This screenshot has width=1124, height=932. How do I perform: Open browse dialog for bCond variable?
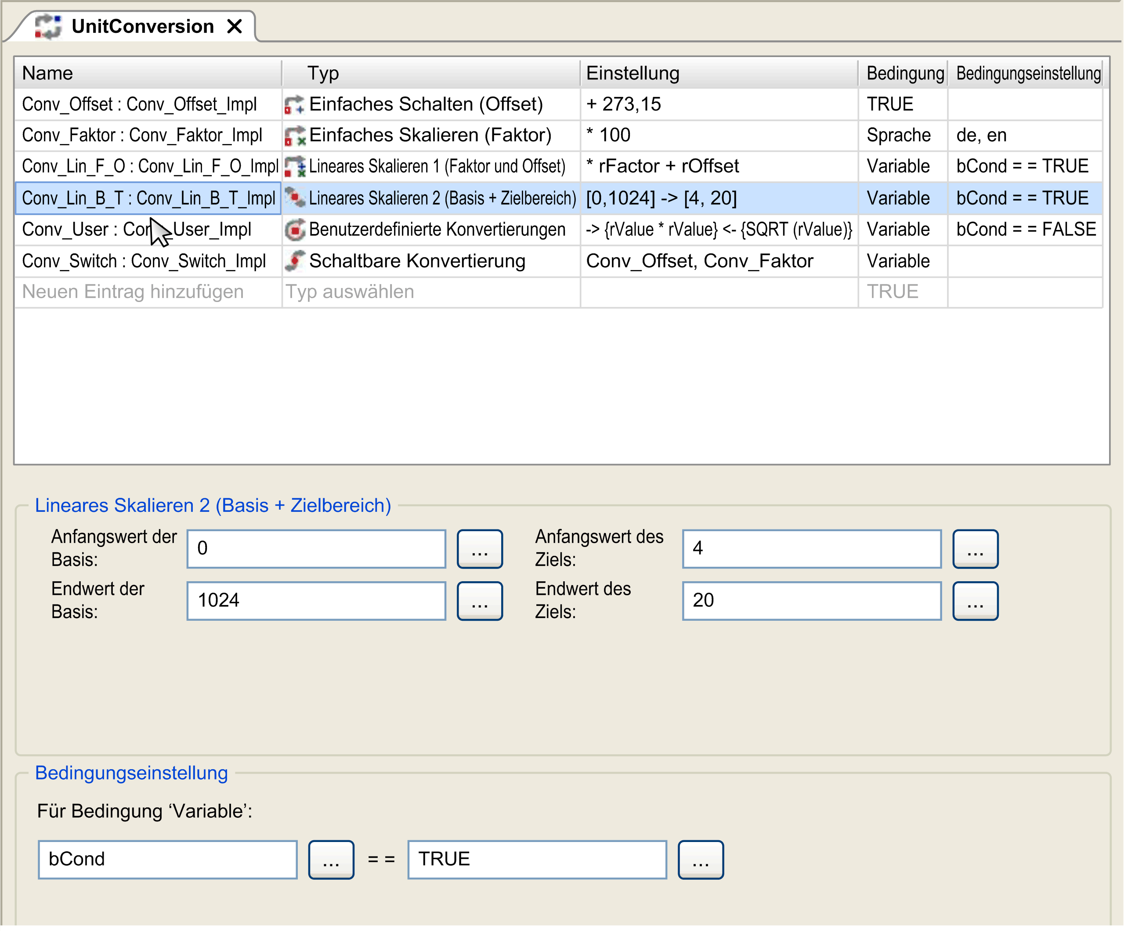[331, 859]
